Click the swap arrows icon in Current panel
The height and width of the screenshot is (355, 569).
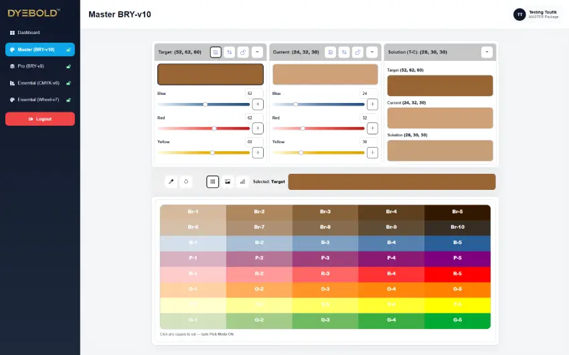(x=344, y=52)
